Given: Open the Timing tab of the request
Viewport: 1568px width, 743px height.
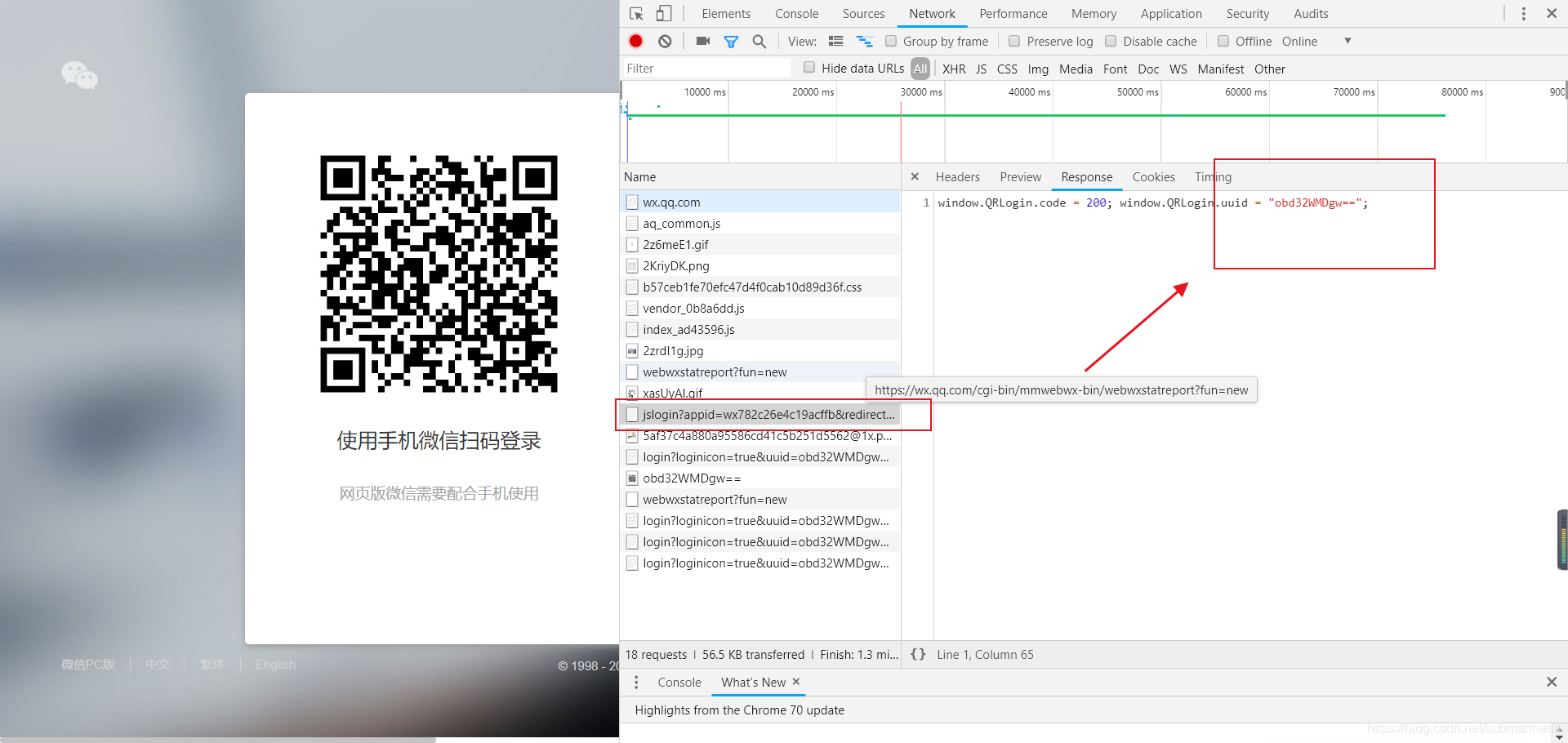Looking at the screenshot, I should (x=1213, y=177).
